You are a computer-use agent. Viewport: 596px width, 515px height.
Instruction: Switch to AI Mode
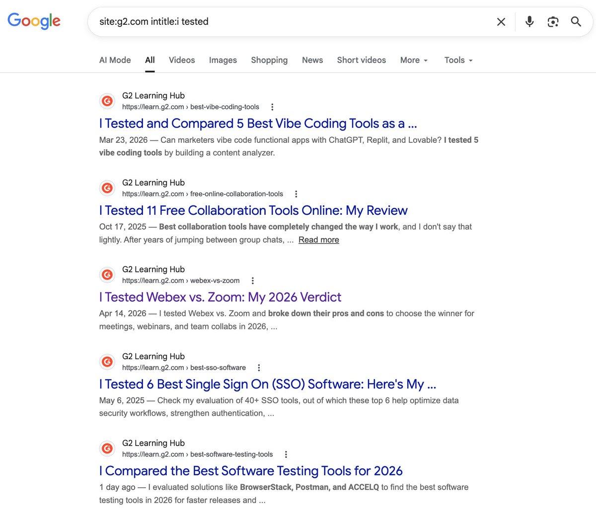point(115,60)
